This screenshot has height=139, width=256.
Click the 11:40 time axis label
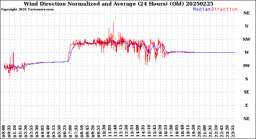coord(115,131)
